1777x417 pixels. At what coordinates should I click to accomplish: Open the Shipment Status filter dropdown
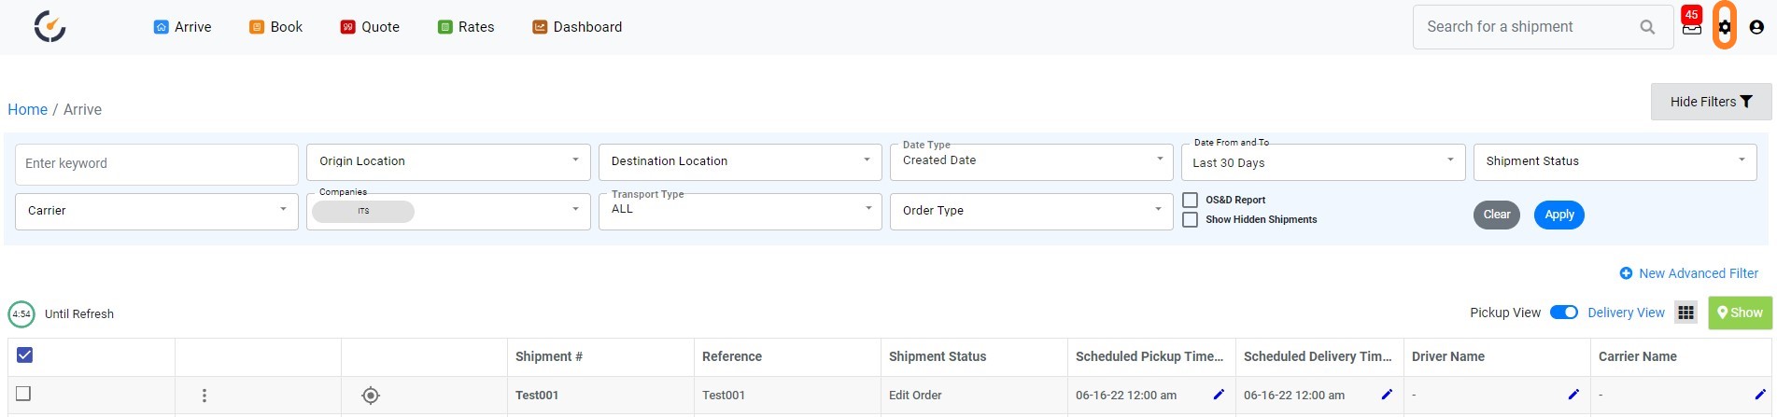pyautogui.click(x=1615, y=162)
